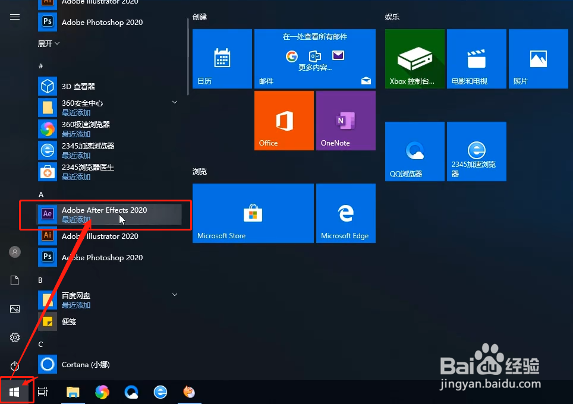The image size is (573, 404).
Task: Open 3D 查看器 app
Action: [109, 86]
